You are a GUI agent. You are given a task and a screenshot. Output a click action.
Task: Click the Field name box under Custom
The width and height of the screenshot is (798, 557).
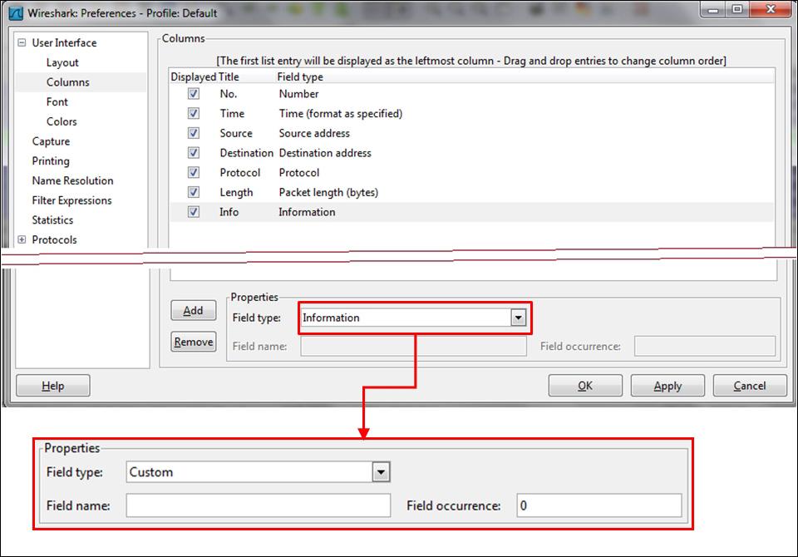pos(259,505)
